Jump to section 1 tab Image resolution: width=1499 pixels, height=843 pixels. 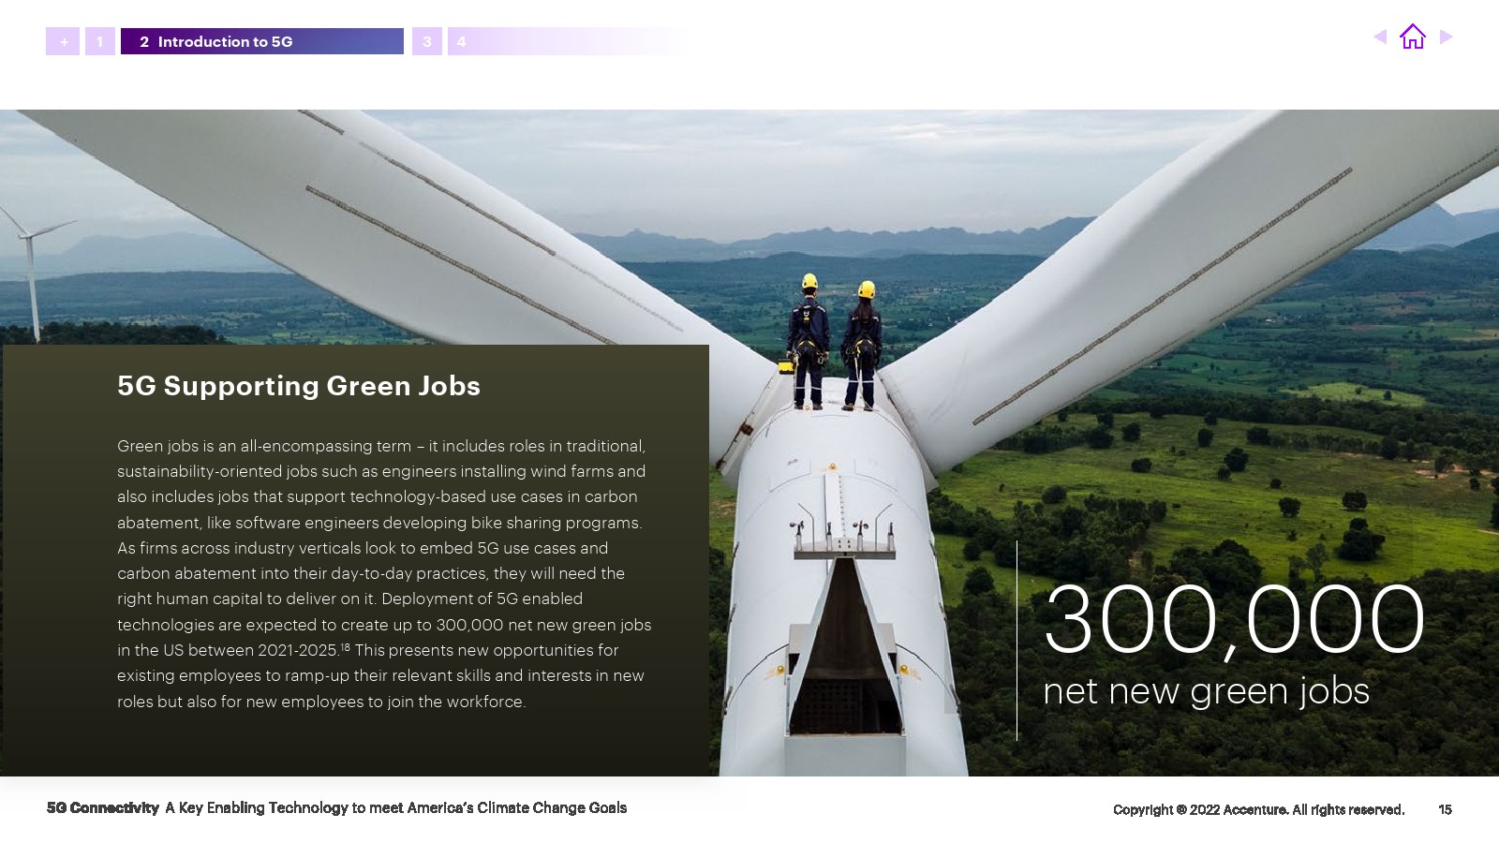(100, 41)
